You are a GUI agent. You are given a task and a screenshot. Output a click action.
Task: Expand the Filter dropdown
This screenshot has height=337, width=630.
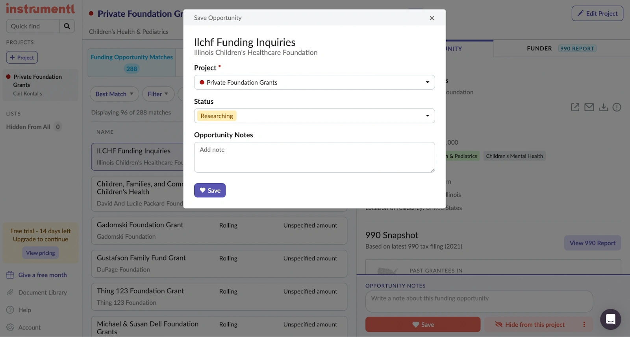tap(158, 94)
